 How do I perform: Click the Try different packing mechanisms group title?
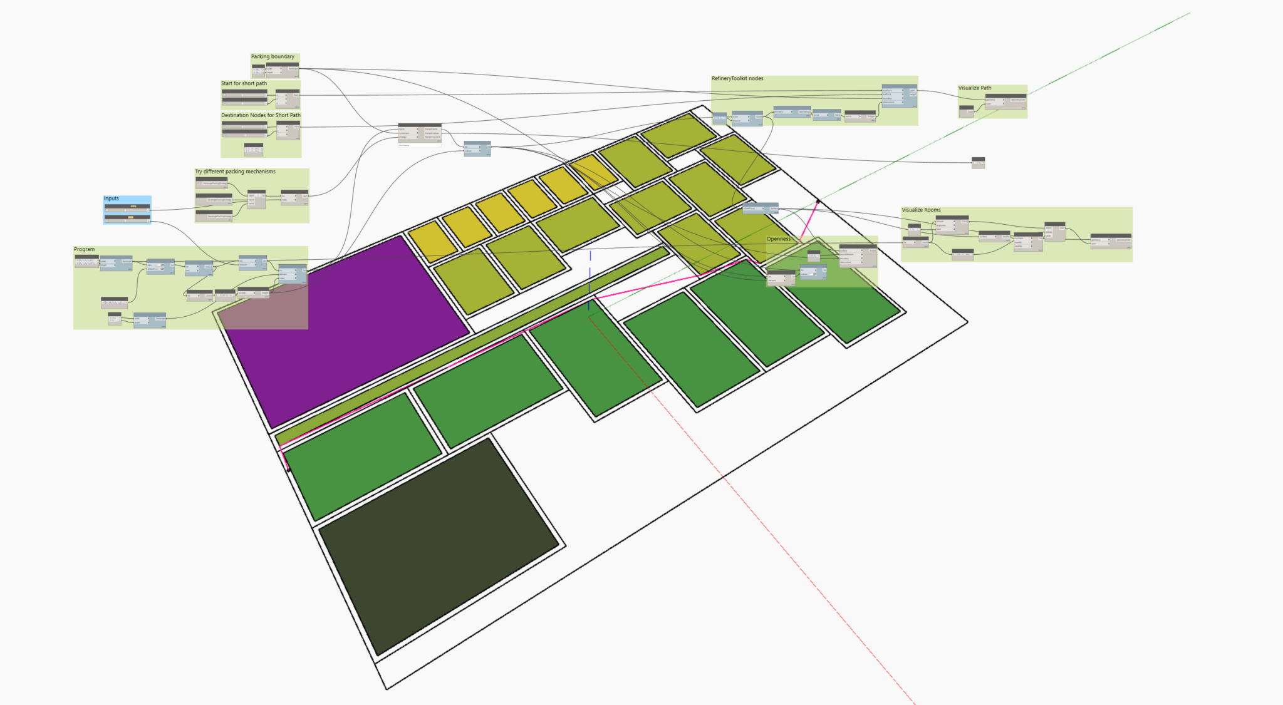[236, 171]
